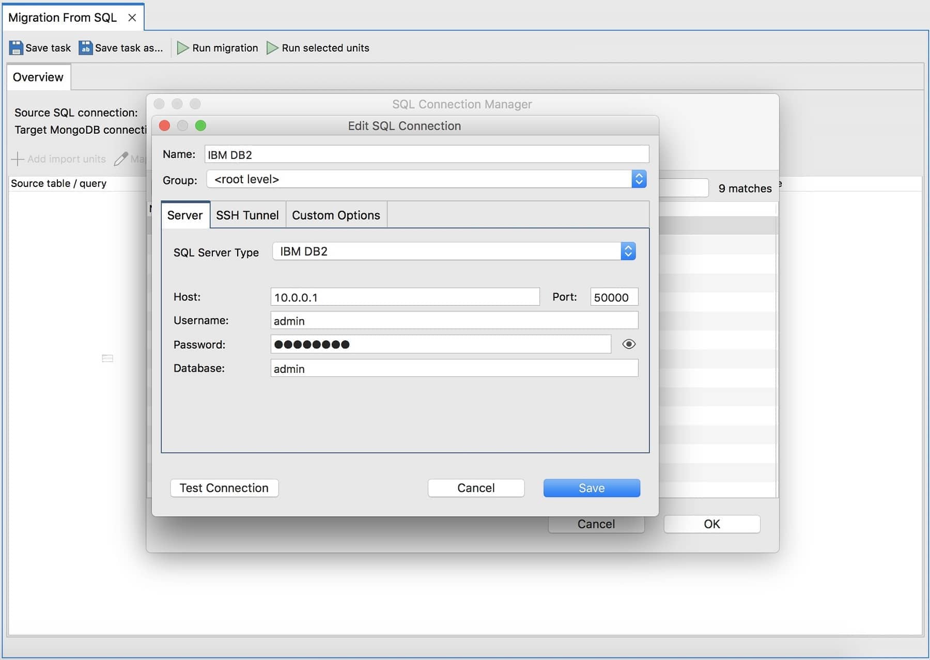The height and width of the screenshot is (660, 930).
Task: Click the Save task as icon
Action: (85, 48)
